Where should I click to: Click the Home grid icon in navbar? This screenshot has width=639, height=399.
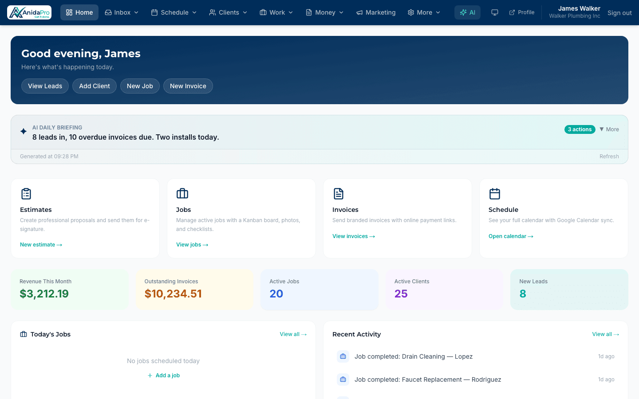tap(69, 12)
